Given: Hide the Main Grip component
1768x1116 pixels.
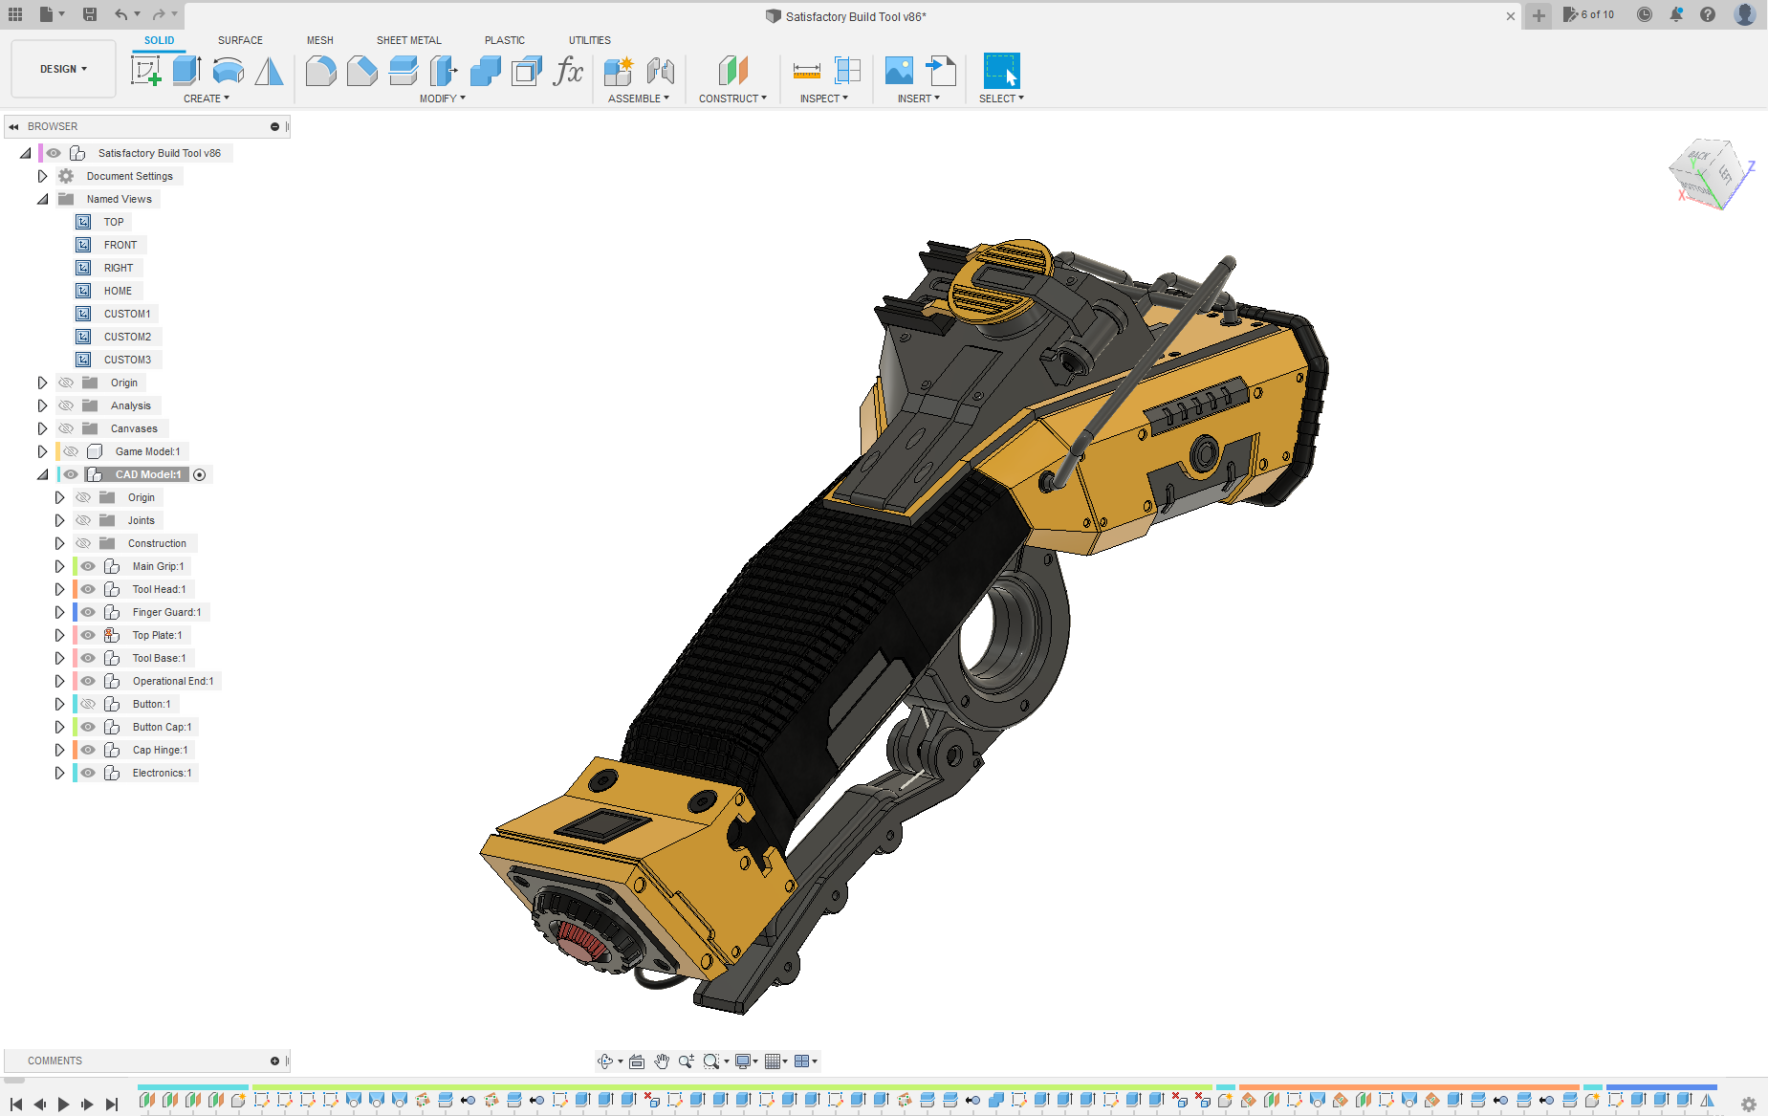Looking at the screenshot, I should pyautogui.click(x=88, y=566).
